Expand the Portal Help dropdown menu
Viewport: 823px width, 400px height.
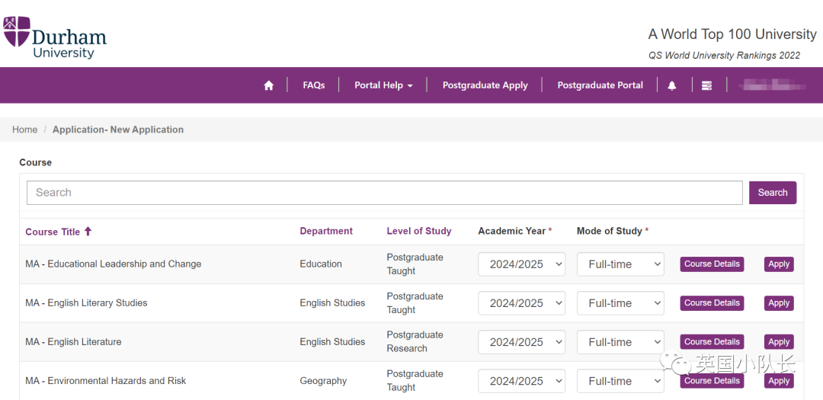(383, 85)
